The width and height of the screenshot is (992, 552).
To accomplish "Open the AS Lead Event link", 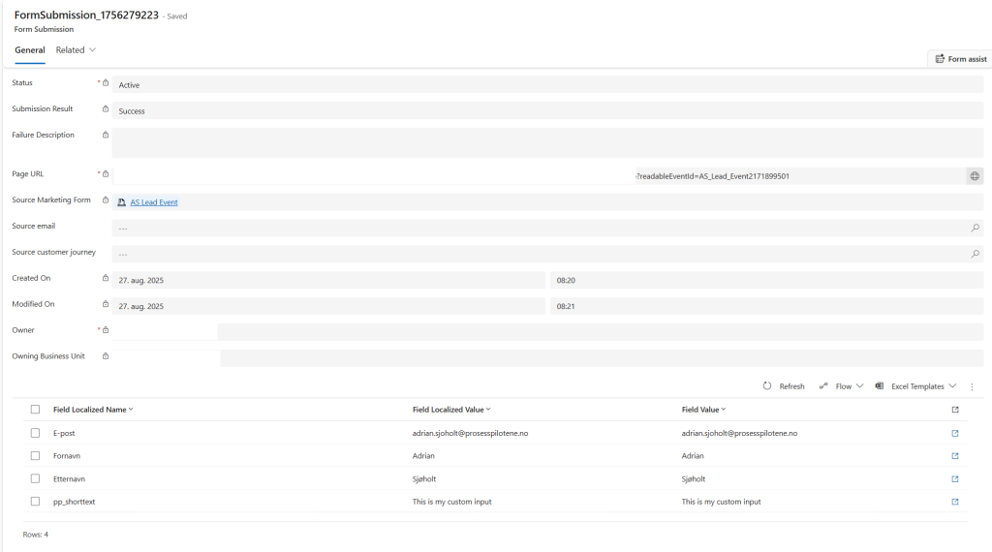I will 153,202.
